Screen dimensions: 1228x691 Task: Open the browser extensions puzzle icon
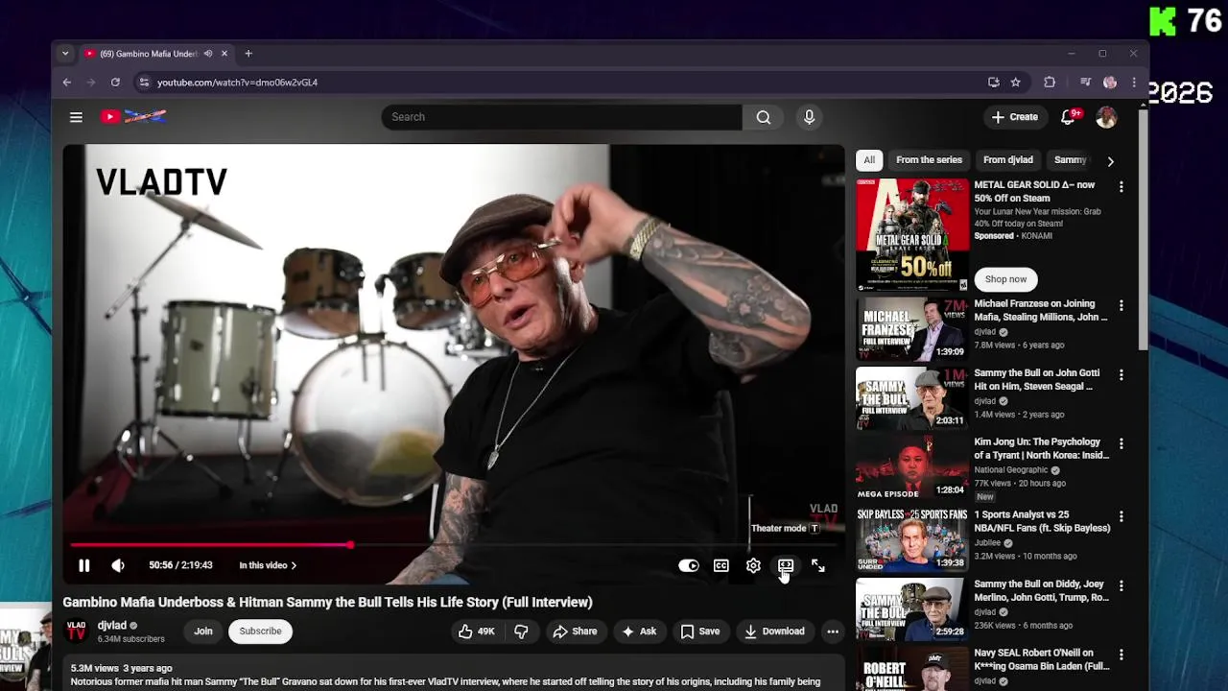point(1050,83)
